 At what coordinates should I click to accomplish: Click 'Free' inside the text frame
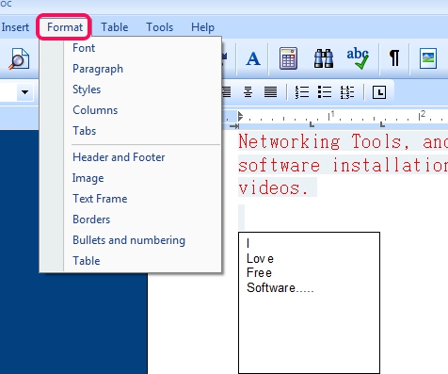point(259,272)
